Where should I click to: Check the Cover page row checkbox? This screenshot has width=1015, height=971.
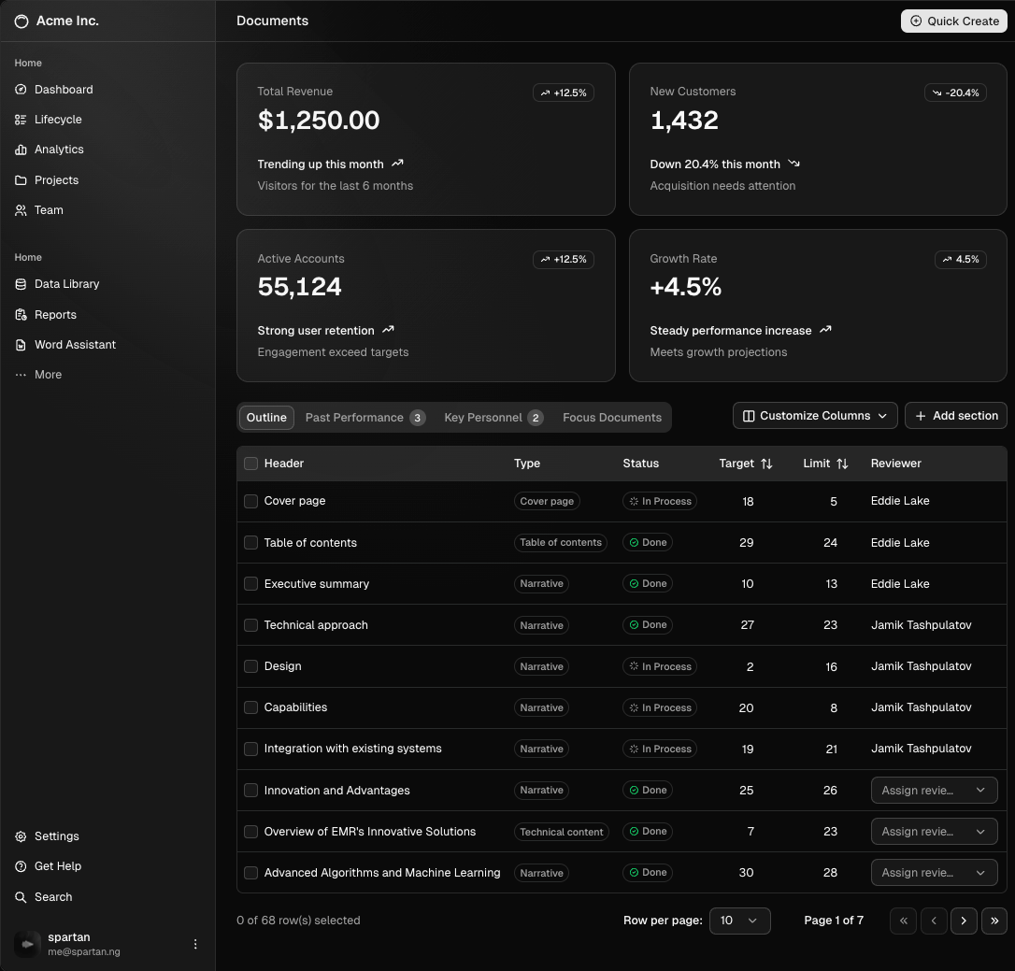[x=250, y=501]
